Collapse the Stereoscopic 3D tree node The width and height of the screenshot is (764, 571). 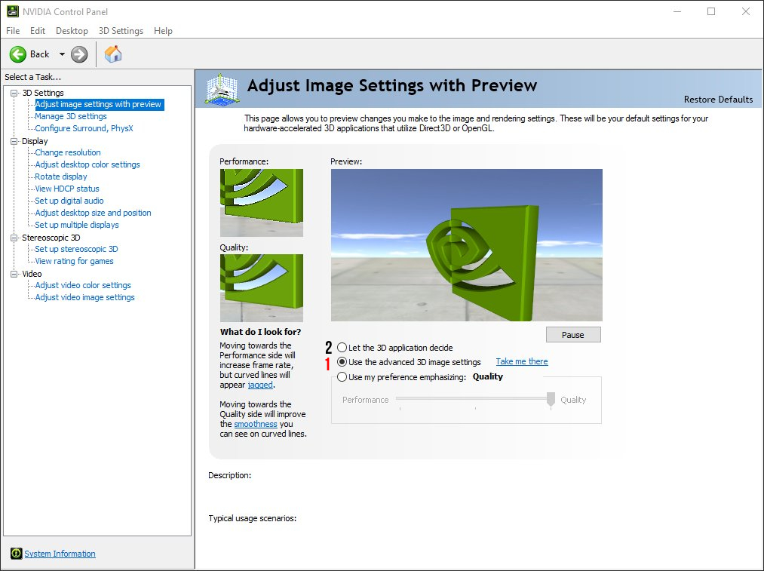14,238
